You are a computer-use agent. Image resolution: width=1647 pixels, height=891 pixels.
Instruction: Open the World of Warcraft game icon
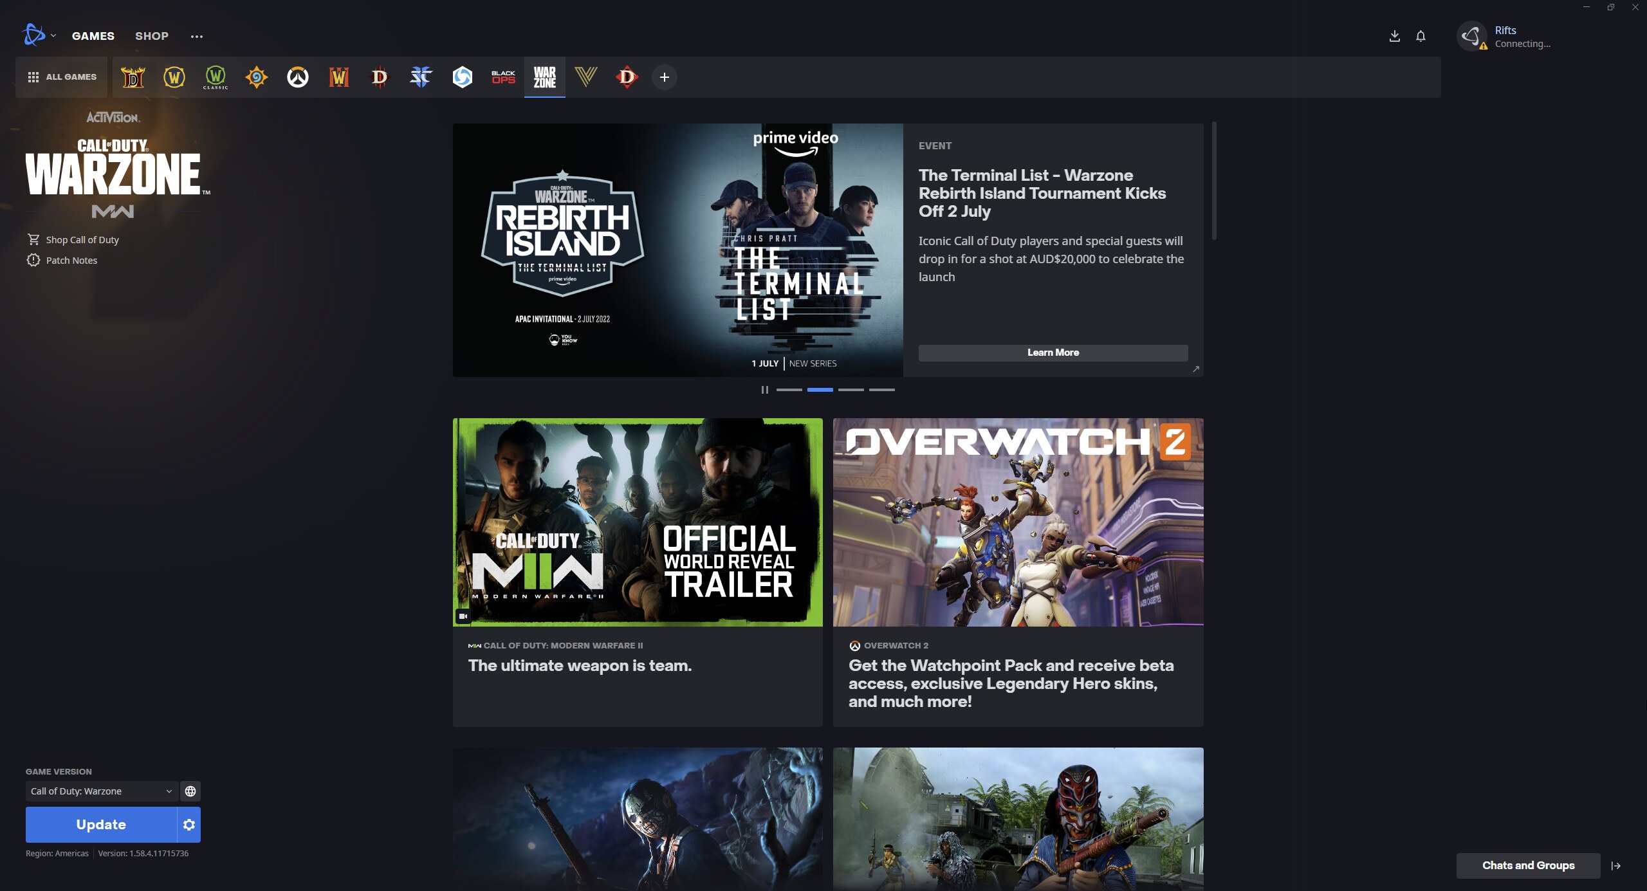pos(174,77)
